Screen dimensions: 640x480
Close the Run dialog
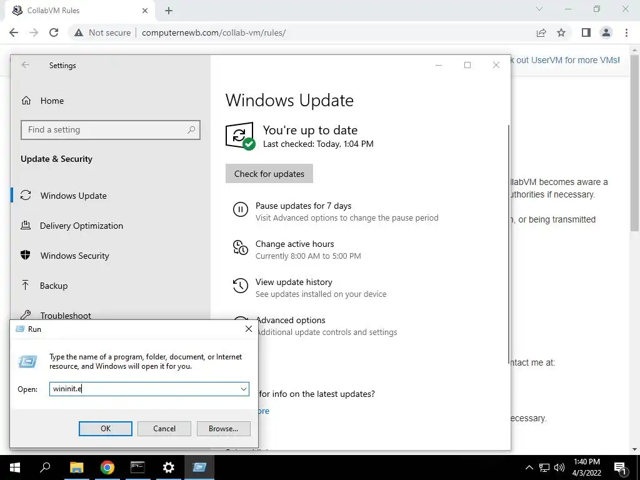click(x=249, y=329)
